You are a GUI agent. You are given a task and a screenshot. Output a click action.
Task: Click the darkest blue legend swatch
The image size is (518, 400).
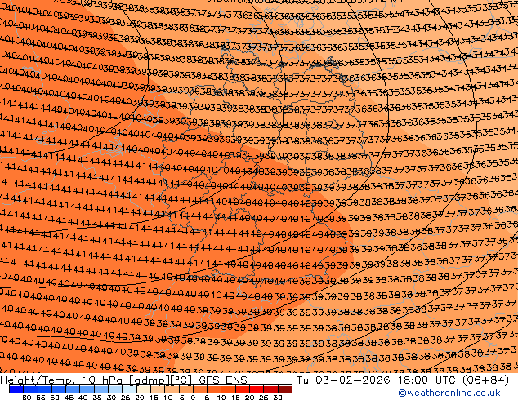[x=16, y=389]
